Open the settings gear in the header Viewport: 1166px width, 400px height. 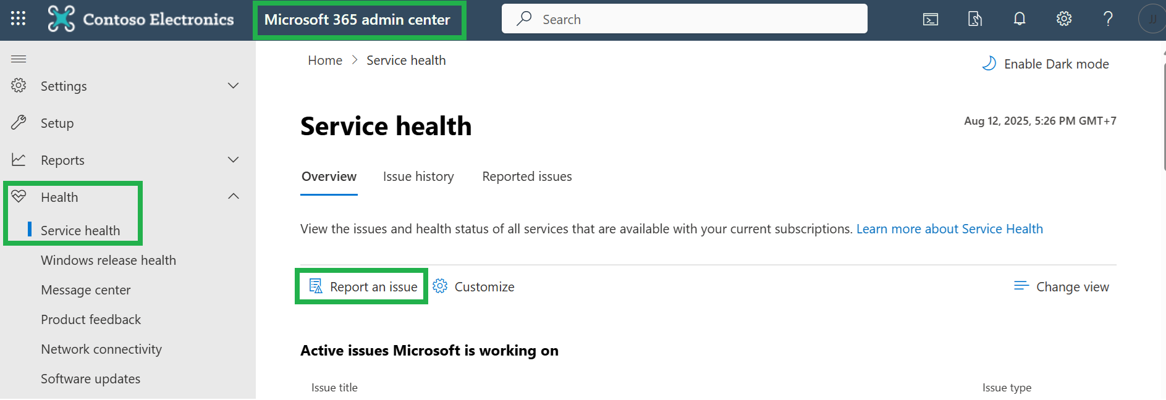pos(1064,19)
